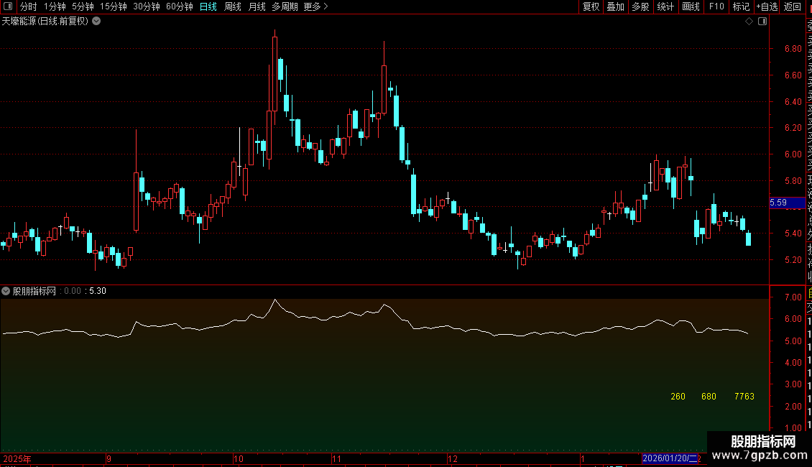Click the 7.00 indicator axis label

tap(793, 297)
